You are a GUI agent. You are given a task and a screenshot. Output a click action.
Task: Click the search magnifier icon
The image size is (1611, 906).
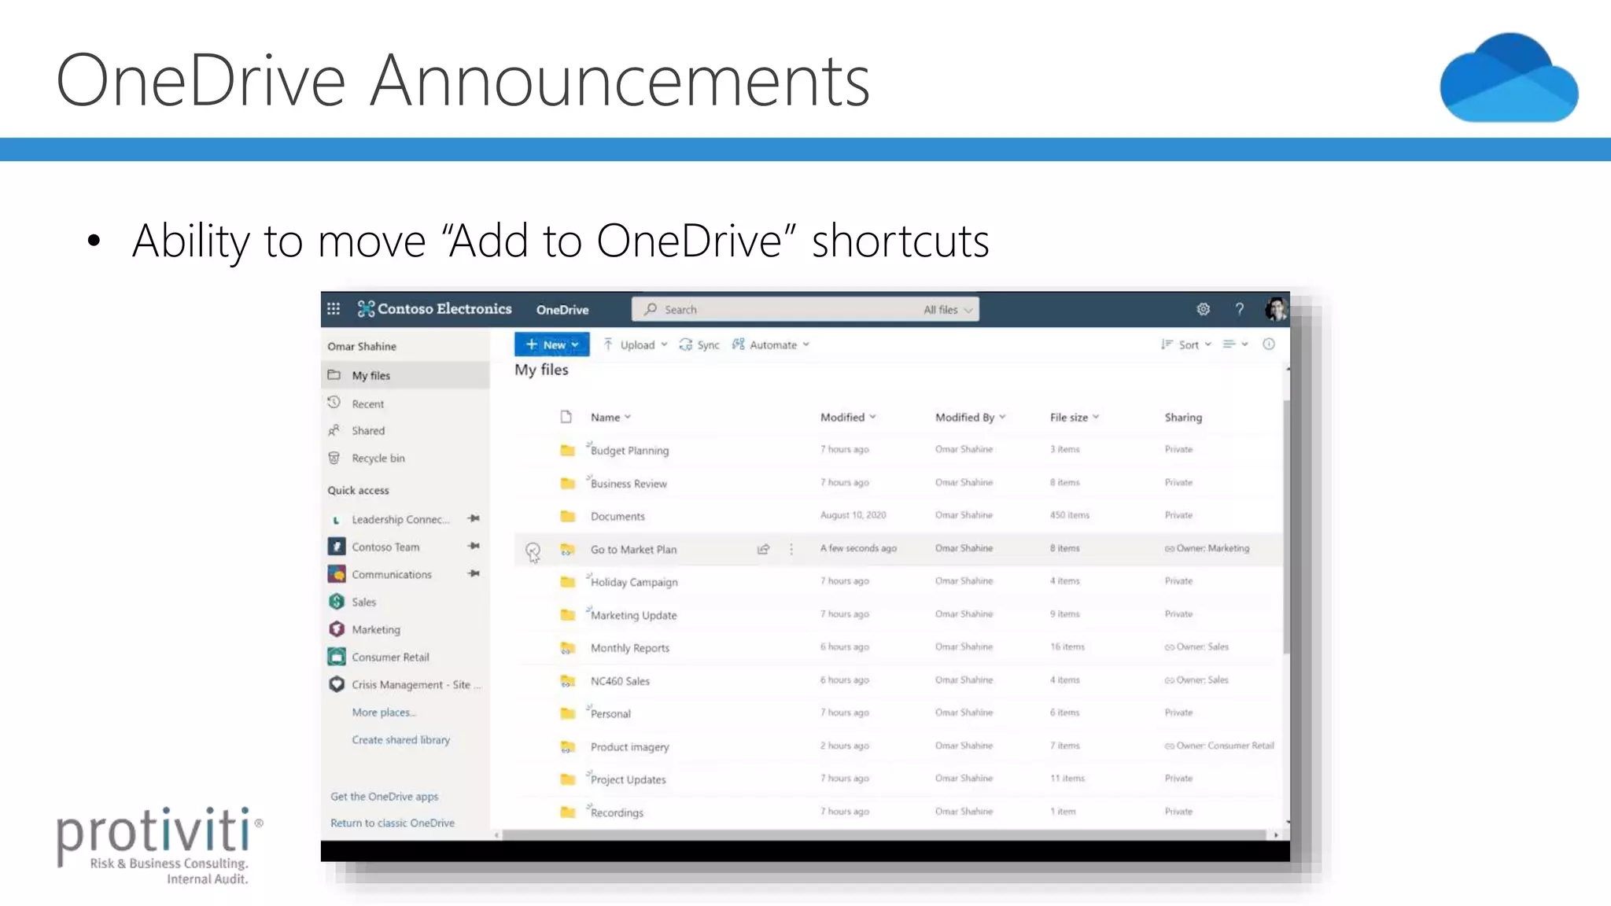pos(651,309)
